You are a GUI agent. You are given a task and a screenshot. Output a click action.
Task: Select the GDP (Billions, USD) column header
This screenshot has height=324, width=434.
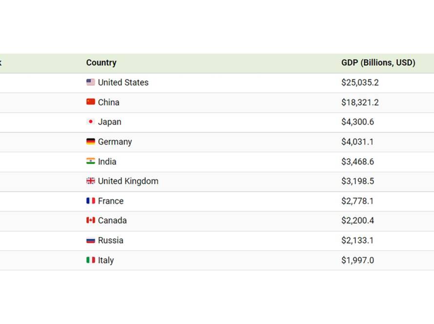coord(378,63)
